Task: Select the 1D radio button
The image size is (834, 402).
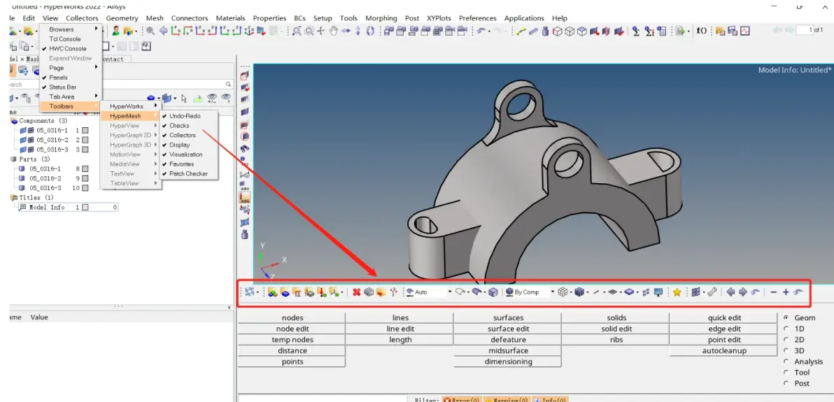Action: coord(786,329)
